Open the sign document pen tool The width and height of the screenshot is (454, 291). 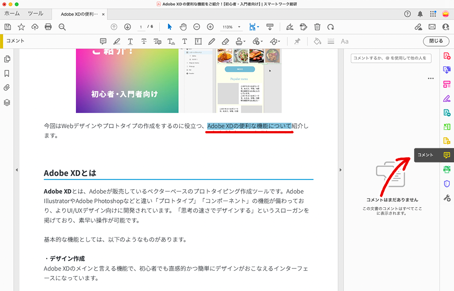pos(290,27)
